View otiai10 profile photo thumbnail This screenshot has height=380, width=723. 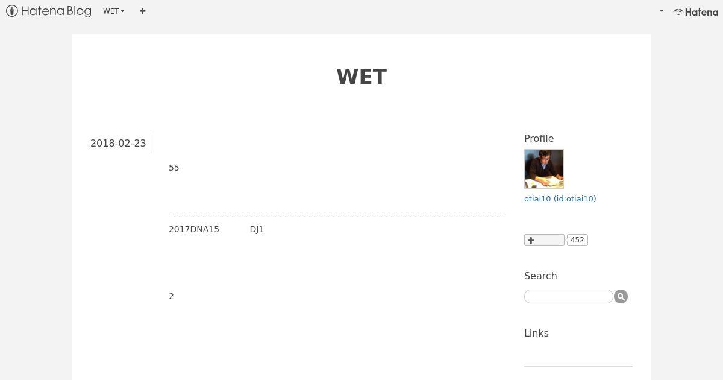(544, 169)
